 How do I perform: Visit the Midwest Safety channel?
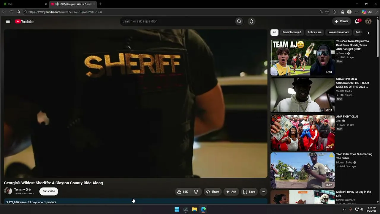344,163
